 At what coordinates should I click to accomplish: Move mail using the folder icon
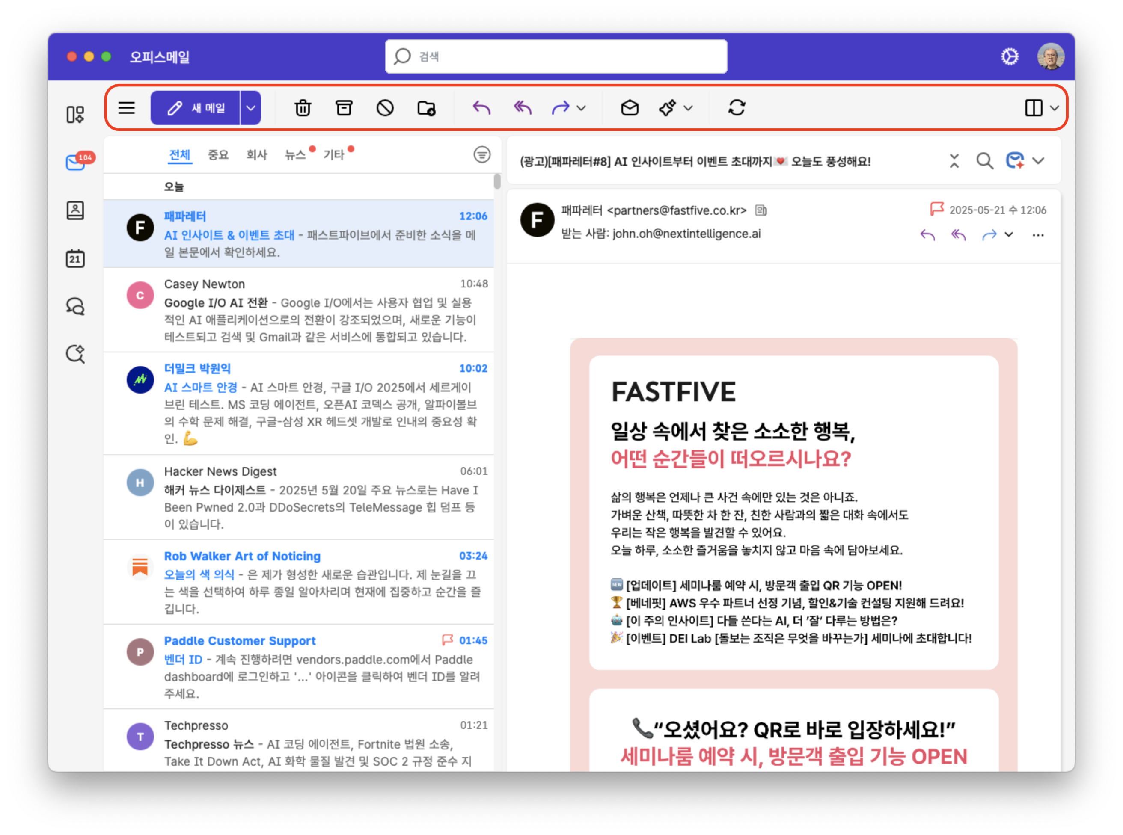tap(426, 108)
